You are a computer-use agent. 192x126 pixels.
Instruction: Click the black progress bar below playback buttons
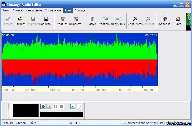coord(62,115)
